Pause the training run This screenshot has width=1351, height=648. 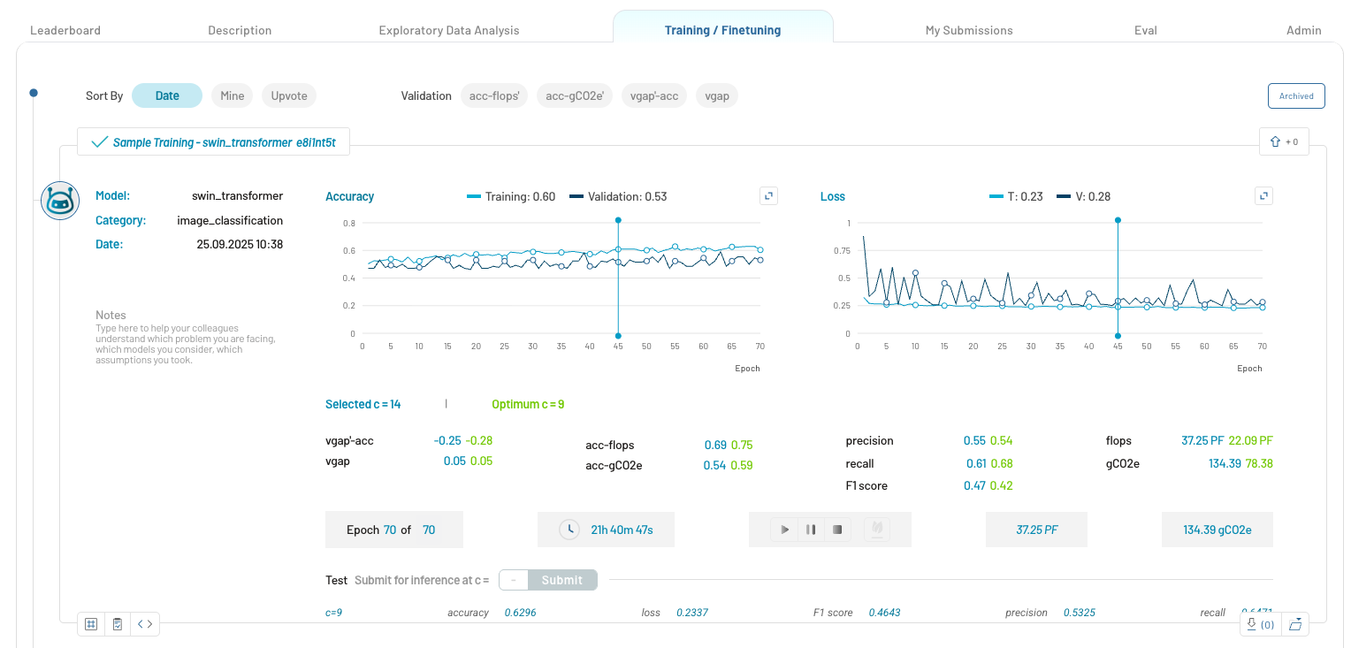coord(810,530)
